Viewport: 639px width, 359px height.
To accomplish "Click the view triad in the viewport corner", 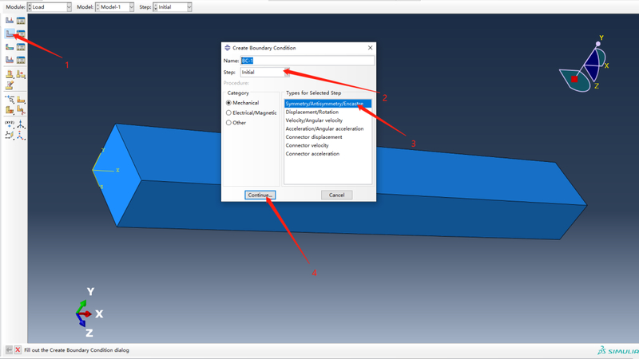I will tap(89, 314).
